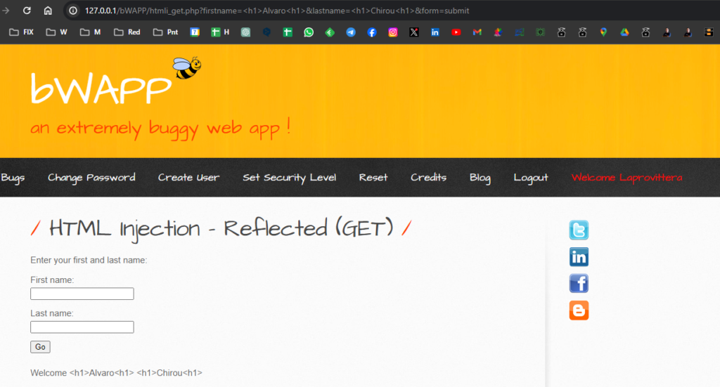Open the Credits page

(428, 178)
